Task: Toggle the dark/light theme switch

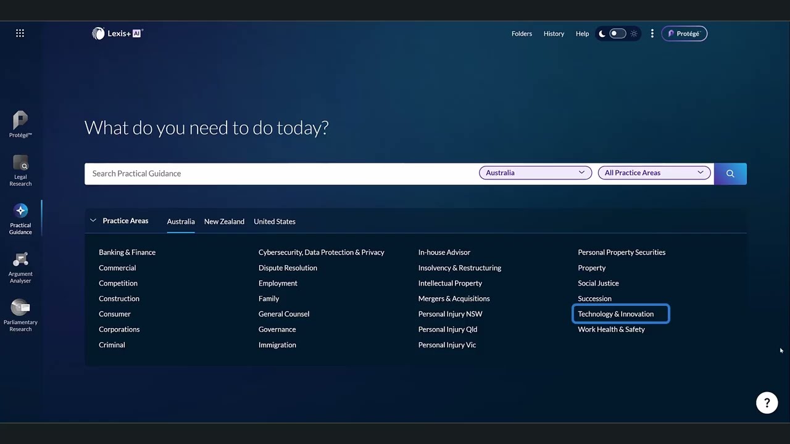Action: coord(618,34)
